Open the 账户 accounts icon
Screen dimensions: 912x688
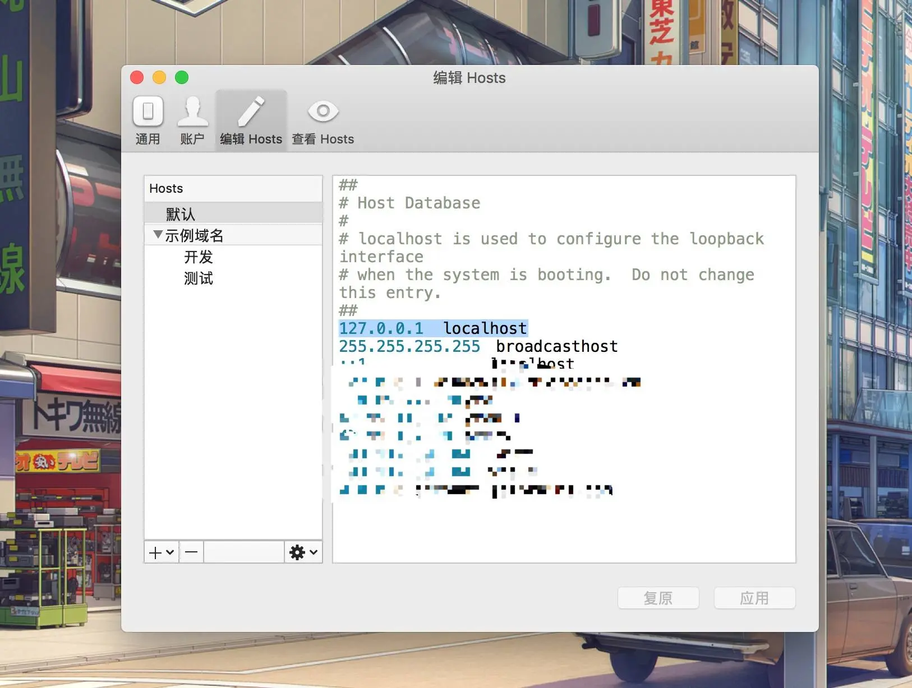[192, 120]
